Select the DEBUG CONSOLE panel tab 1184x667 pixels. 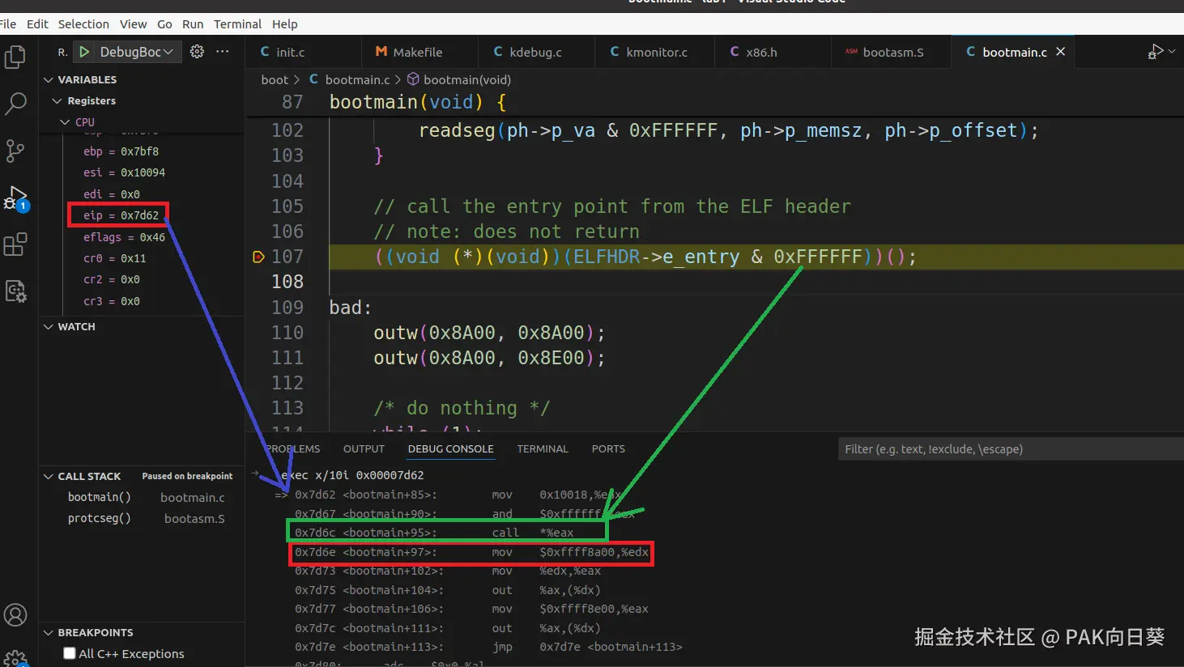(x=451, y=448)
